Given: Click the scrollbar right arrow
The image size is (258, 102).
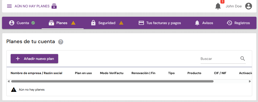Looking at the screenshot, I should click(x=250, y=81).
